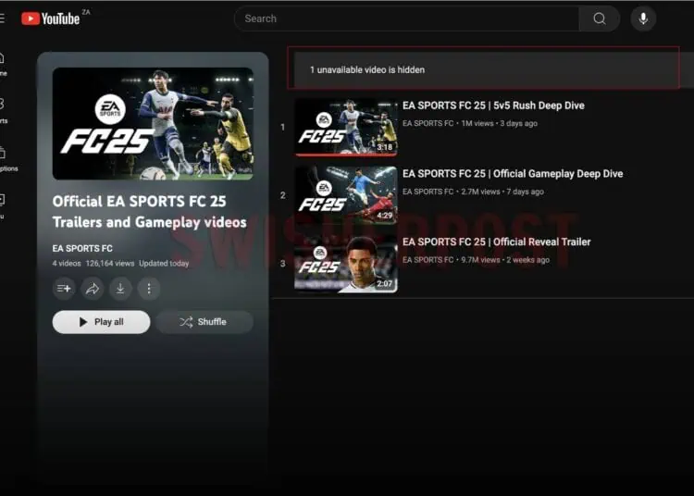Open Shorts in sidebar
The image size is (694, 496).
point(3,109)
